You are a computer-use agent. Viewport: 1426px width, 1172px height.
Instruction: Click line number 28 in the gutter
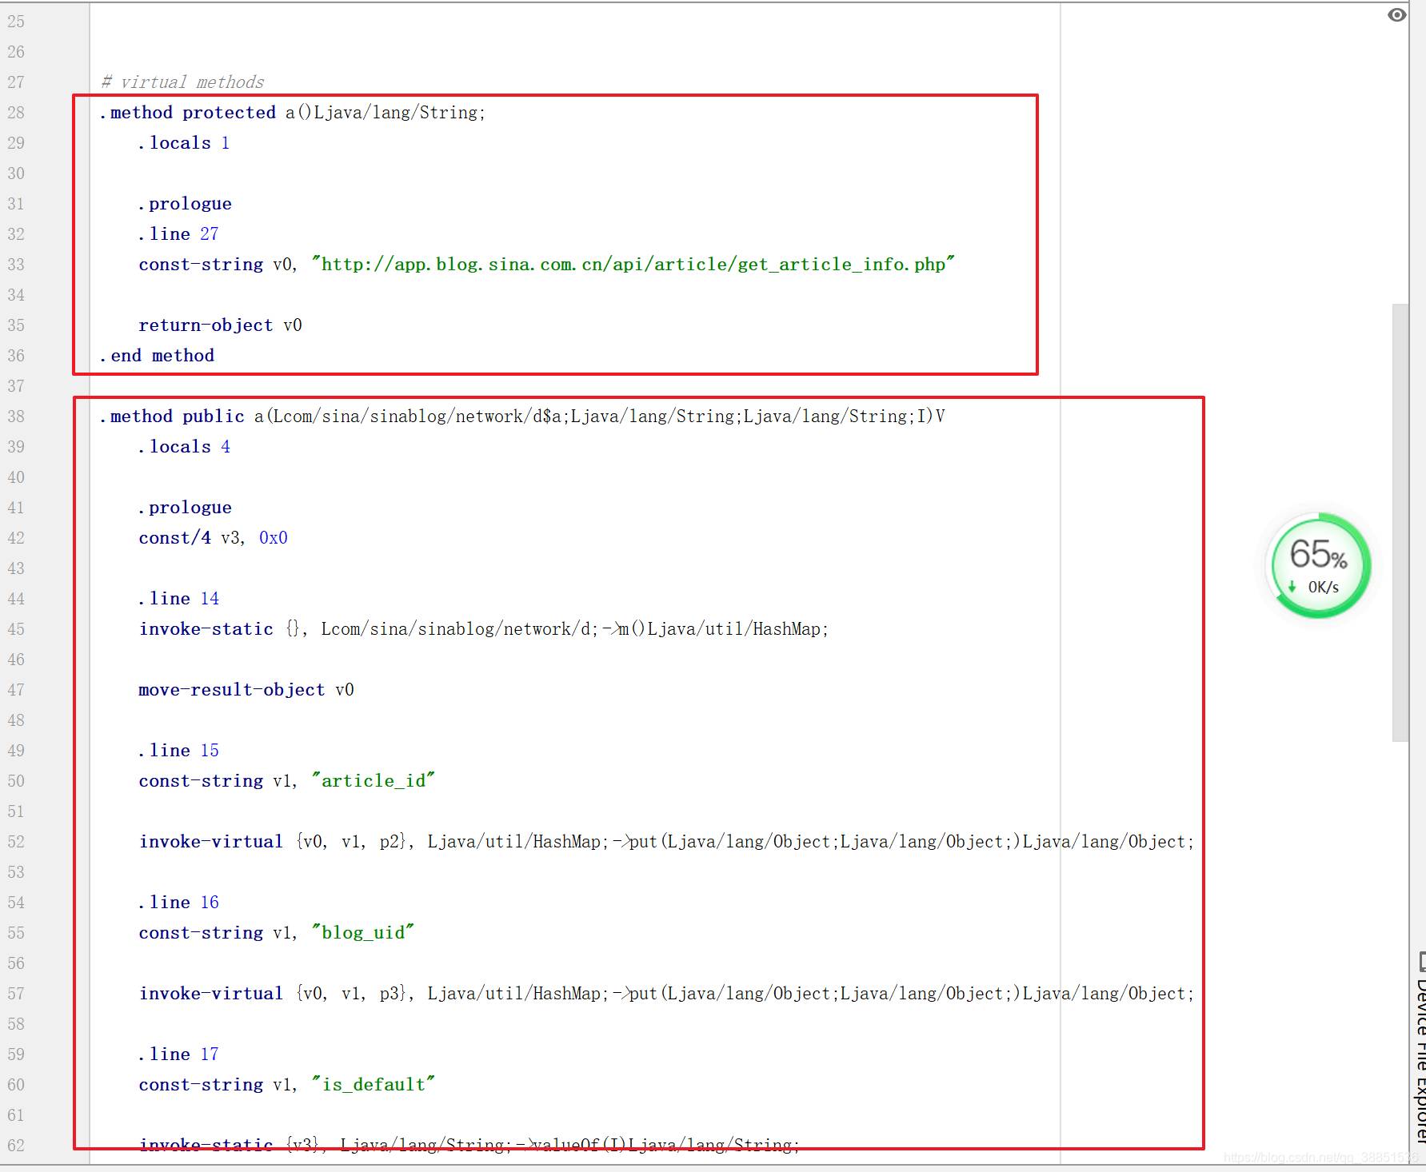pyautogui.click(x=16, y=113)
